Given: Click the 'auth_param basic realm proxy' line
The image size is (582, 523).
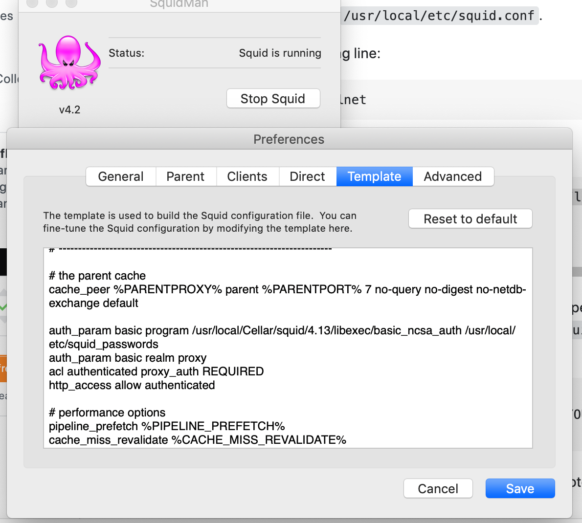Looking at the screenshot, I should [x=128, y=358].
